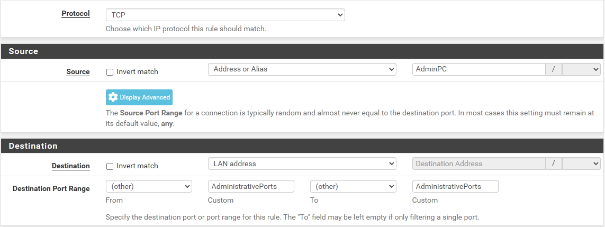The width and height of the screenshot is (605, 227).
Task: Click the To Custom port field AdministrativePorts
Action: (x=455, y=186)
